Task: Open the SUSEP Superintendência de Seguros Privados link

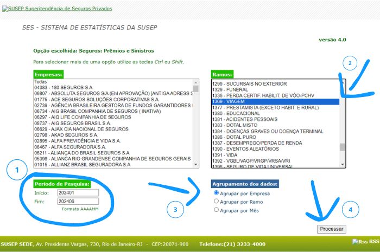Action: tap(57, 9)
